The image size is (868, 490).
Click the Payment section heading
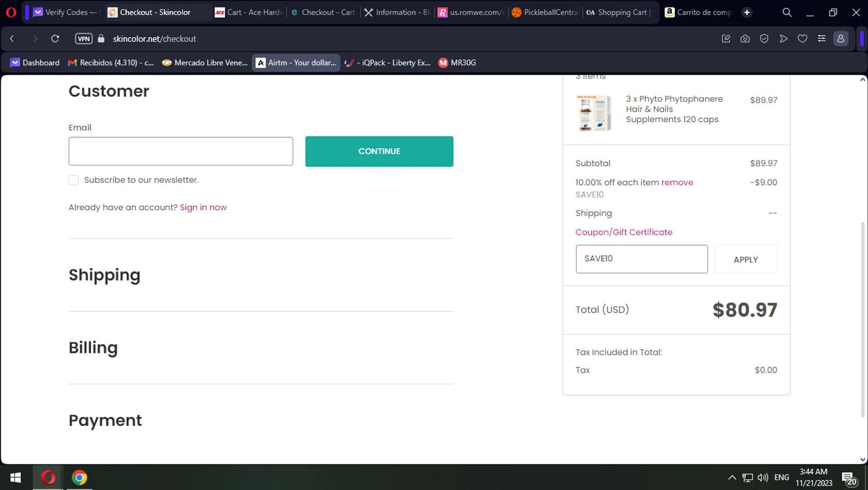pos(105,421)
